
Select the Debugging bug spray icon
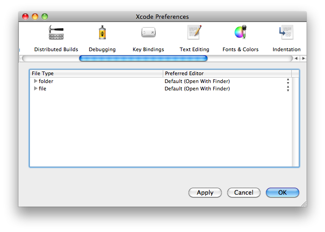(102, 33)
